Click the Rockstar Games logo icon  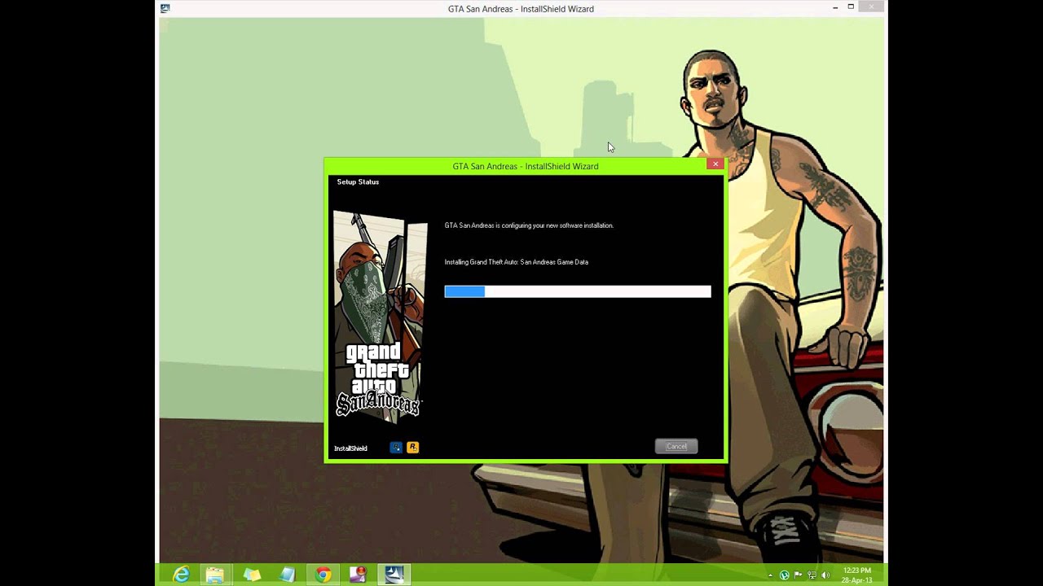pyautogui.click(x=412, y=448)
